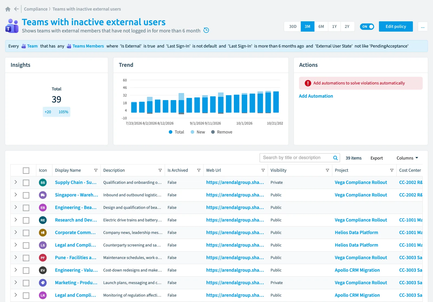Open the Project column filter
Screen dimensions: 433x302
pyautogui.click(x=392, y=170)
